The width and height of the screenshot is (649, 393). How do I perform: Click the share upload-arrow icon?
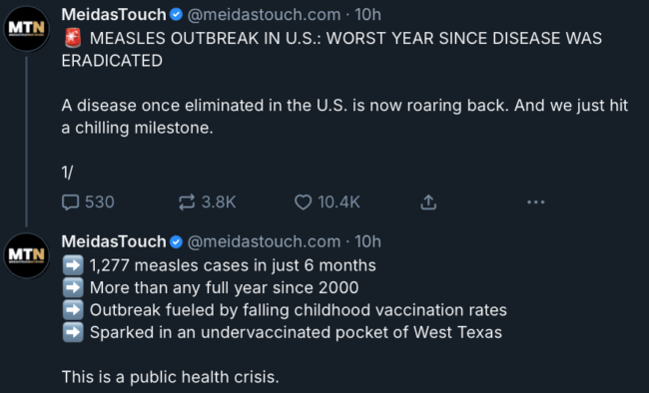pos(428,202)
